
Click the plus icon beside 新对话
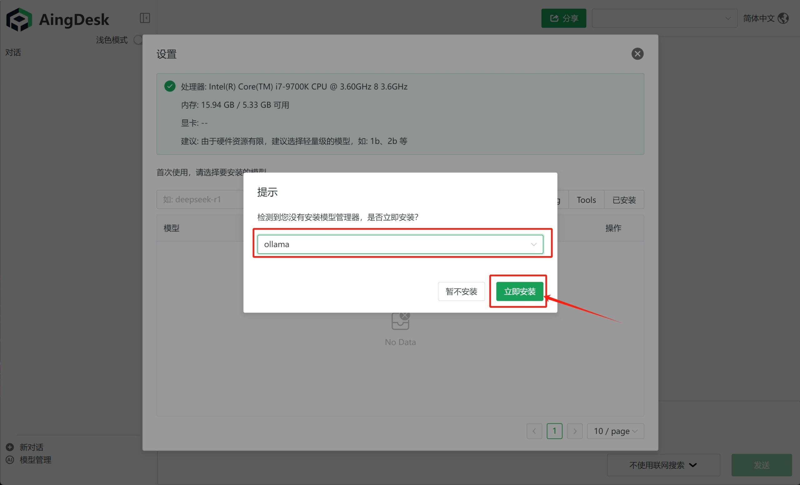click(x=10, y=447)
